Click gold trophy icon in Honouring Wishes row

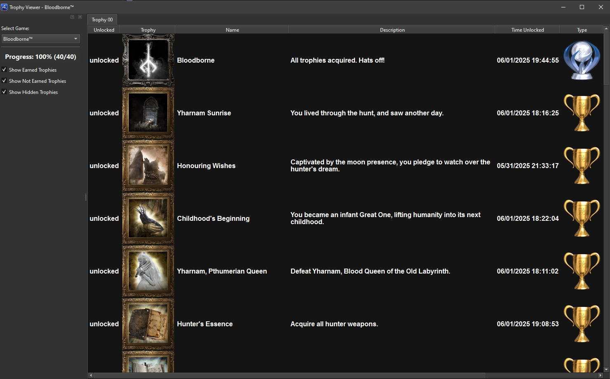(x=582, y=166)
